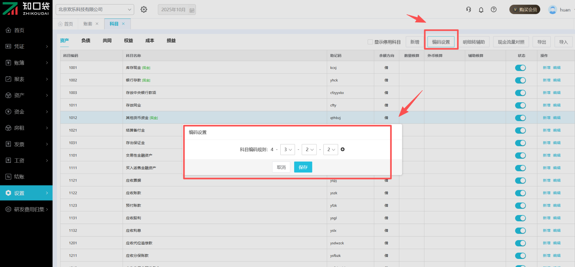575x267 pixels.
Task: Switch to the 损益 category tab
Action: click(x=171, y=41)
